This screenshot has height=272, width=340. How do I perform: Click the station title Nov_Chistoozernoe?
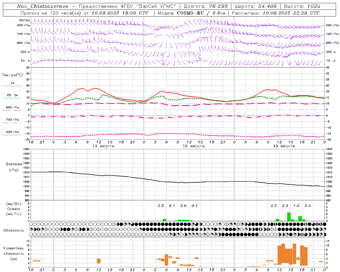(42, 6)
